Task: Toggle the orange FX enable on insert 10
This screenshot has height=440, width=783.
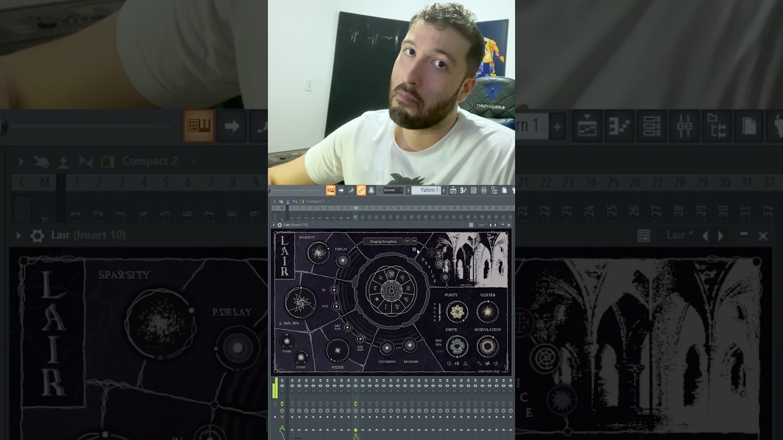Action: [x=355, y=404]
